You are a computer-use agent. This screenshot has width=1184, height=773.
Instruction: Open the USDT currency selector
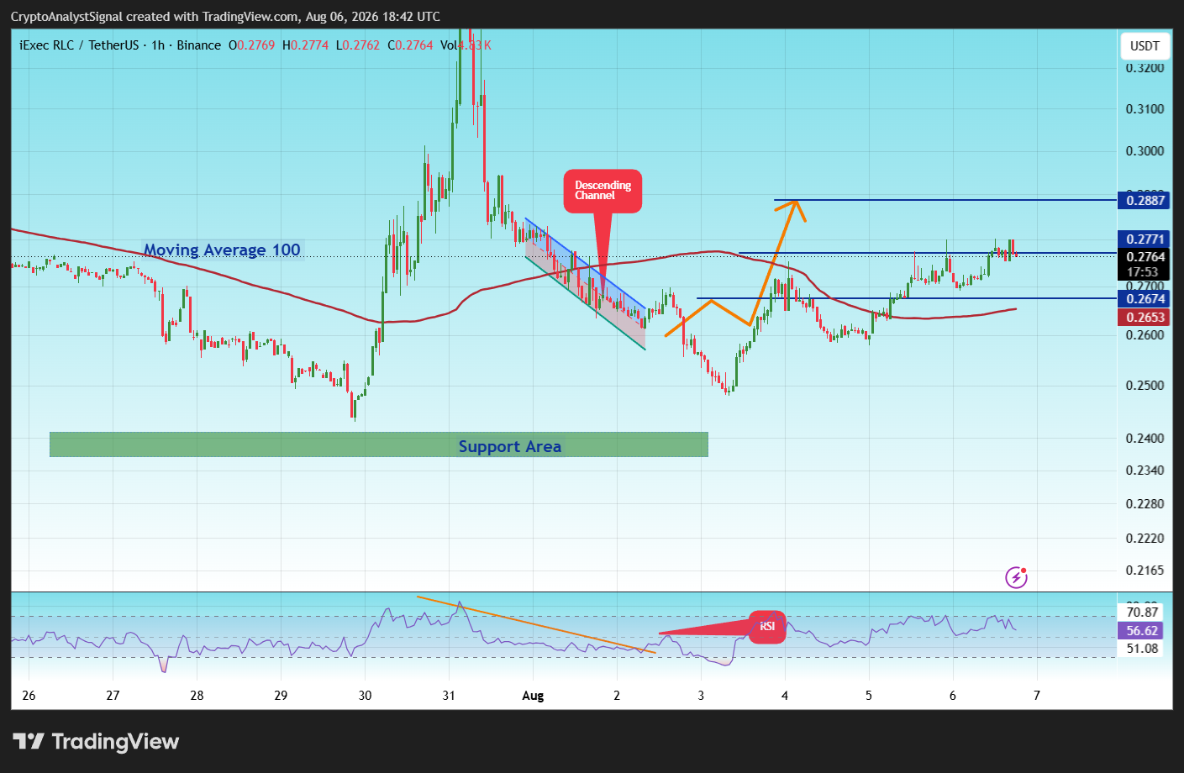pos(1145,46)
